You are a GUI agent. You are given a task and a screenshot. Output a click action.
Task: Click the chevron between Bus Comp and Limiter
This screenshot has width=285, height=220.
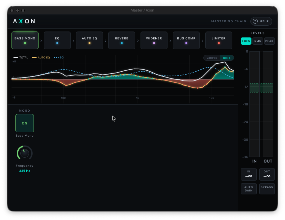click(x=202, y=41)
